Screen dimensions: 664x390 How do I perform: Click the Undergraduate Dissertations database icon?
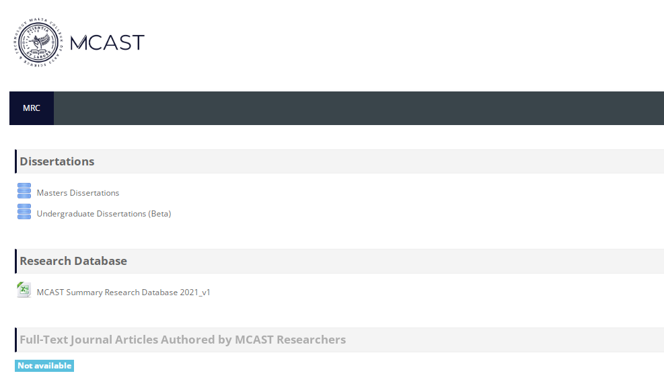24,212
